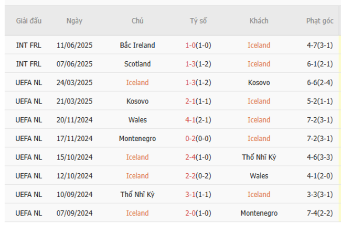Image resolution: width=341 pixels, height=225 pixels.
Task: Click the 2-0(1-0) score result
Action: click(x=198, y=213)
